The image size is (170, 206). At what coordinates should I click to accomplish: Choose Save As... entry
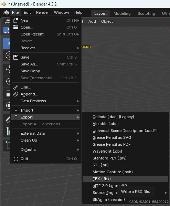pyautogui.click(x=46, y=64)
